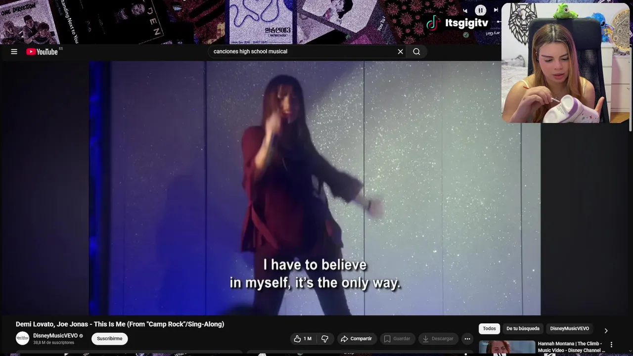The height and width of the screenshot is (356, 633).
Task: Click the webcam overlay of the streamer
Action: 565,63
